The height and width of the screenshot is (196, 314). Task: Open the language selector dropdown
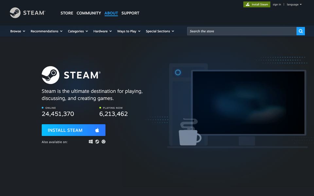tap(294, 4)
